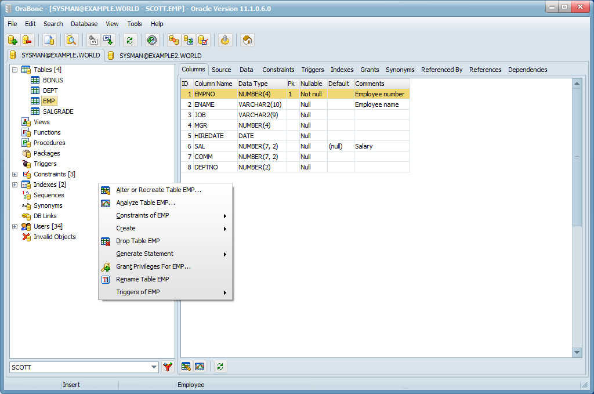594x394 pixels.
Task: Choose Analyze Table EMP from context menu
Action: point(165,203)
